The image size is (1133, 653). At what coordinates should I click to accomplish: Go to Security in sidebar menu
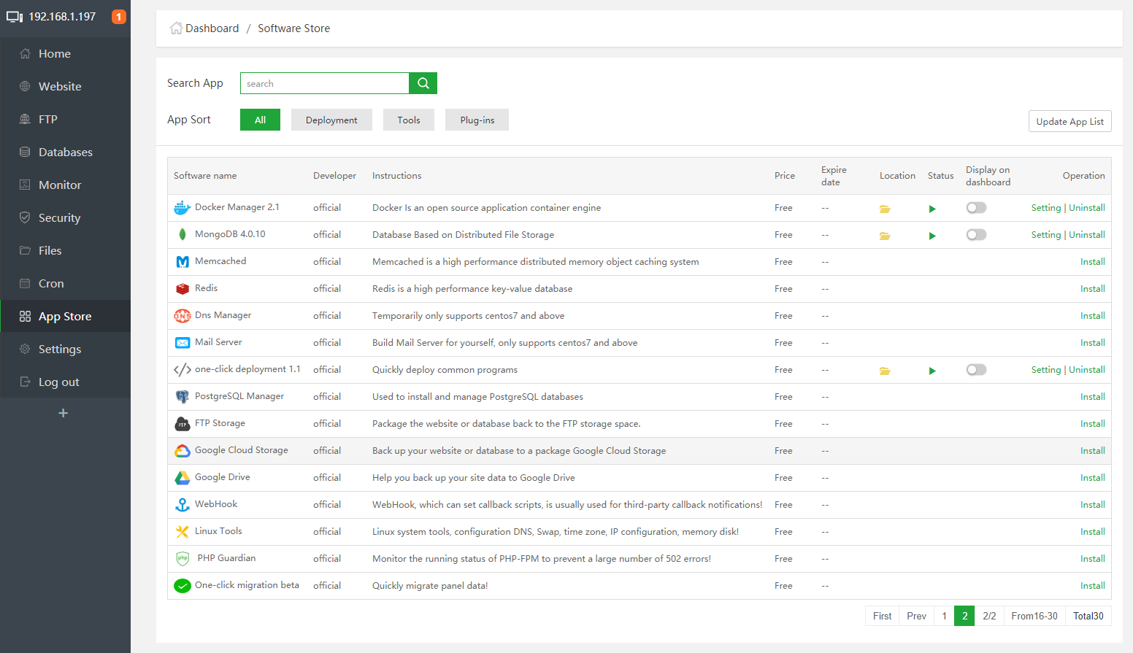[x=59, y=218]
